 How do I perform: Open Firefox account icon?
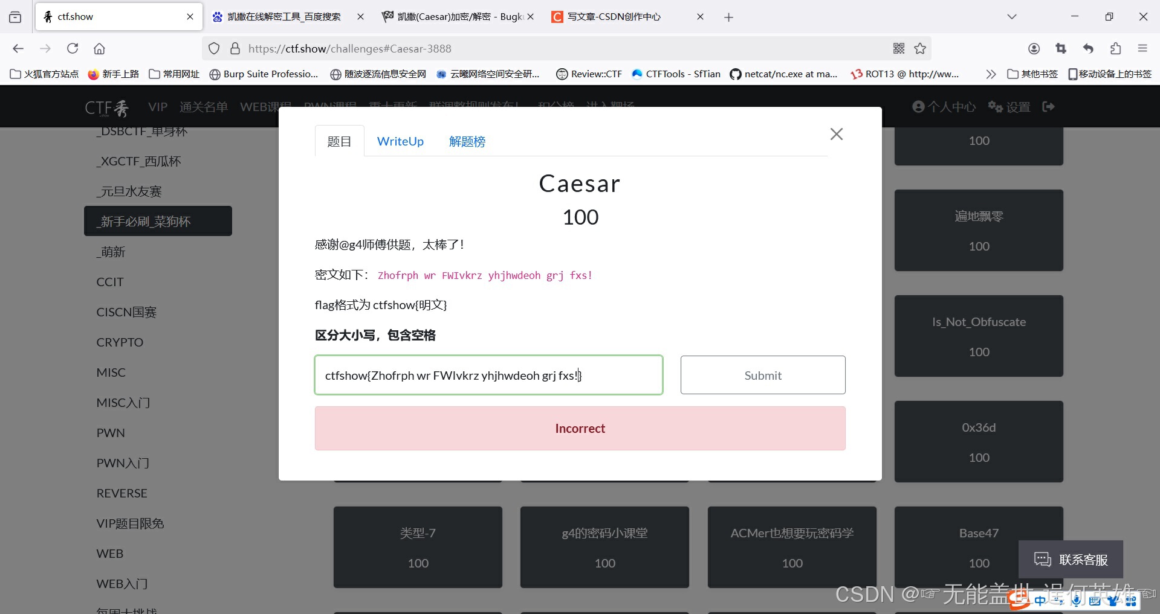(1034, 48)
